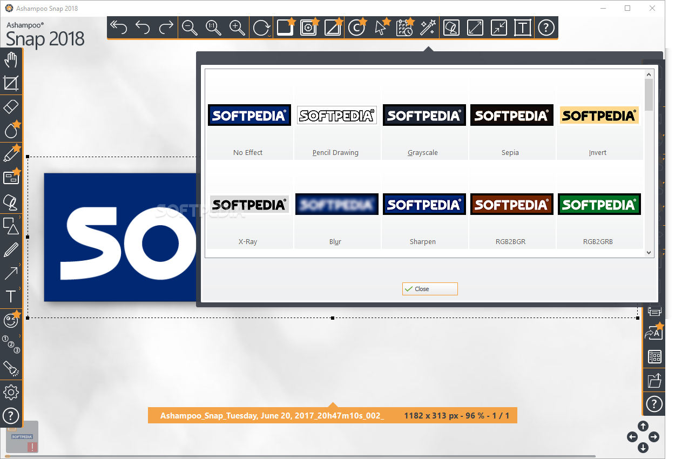Select the eraser tool
675x459 pixels.
click(11, 107)
